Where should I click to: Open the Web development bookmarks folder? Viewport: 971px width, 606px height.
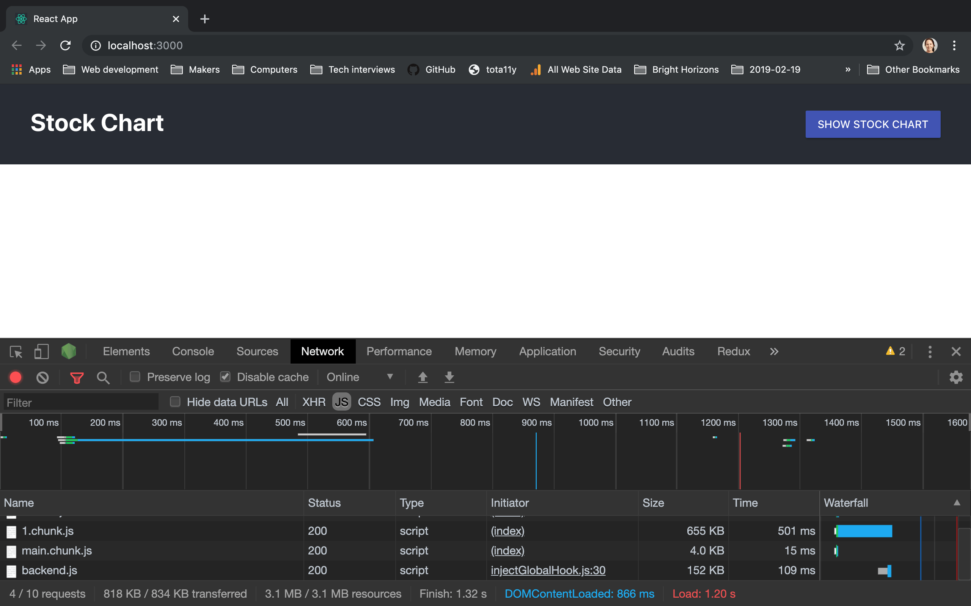click(111, 69)
